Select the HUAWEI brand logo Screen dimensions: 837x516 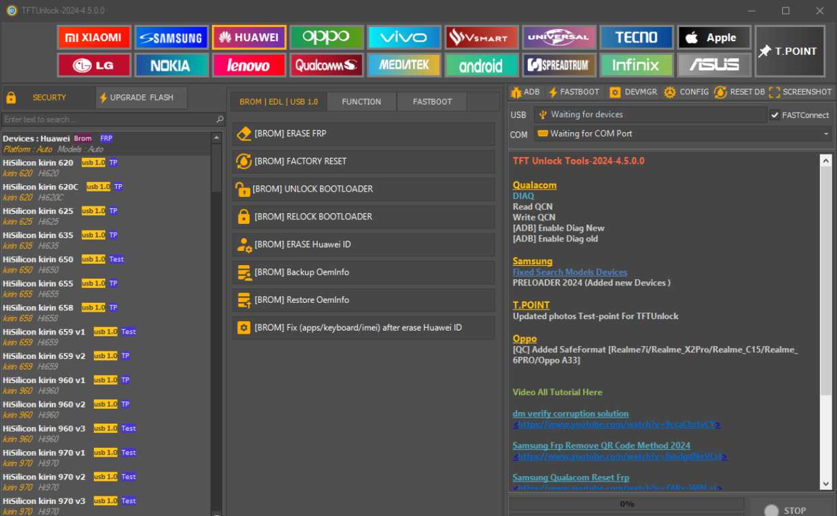(248, 37)
